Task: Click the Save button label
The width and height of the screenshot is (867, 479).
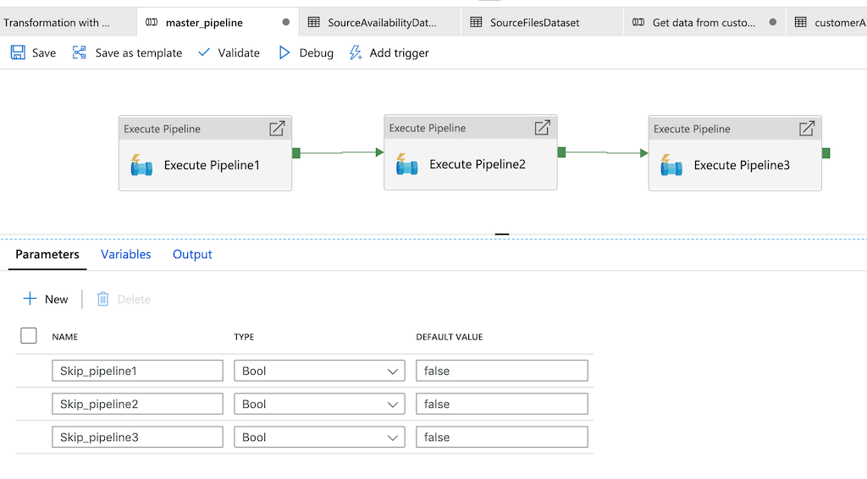Action: click(x=44, y=53)
